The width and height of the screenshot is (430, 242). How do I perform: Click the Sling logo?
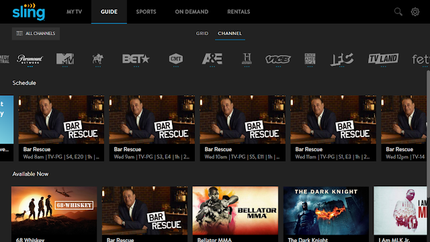click(x=28, y=12)
